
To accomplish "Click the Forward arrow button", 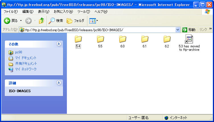I will tap(28, 21).
